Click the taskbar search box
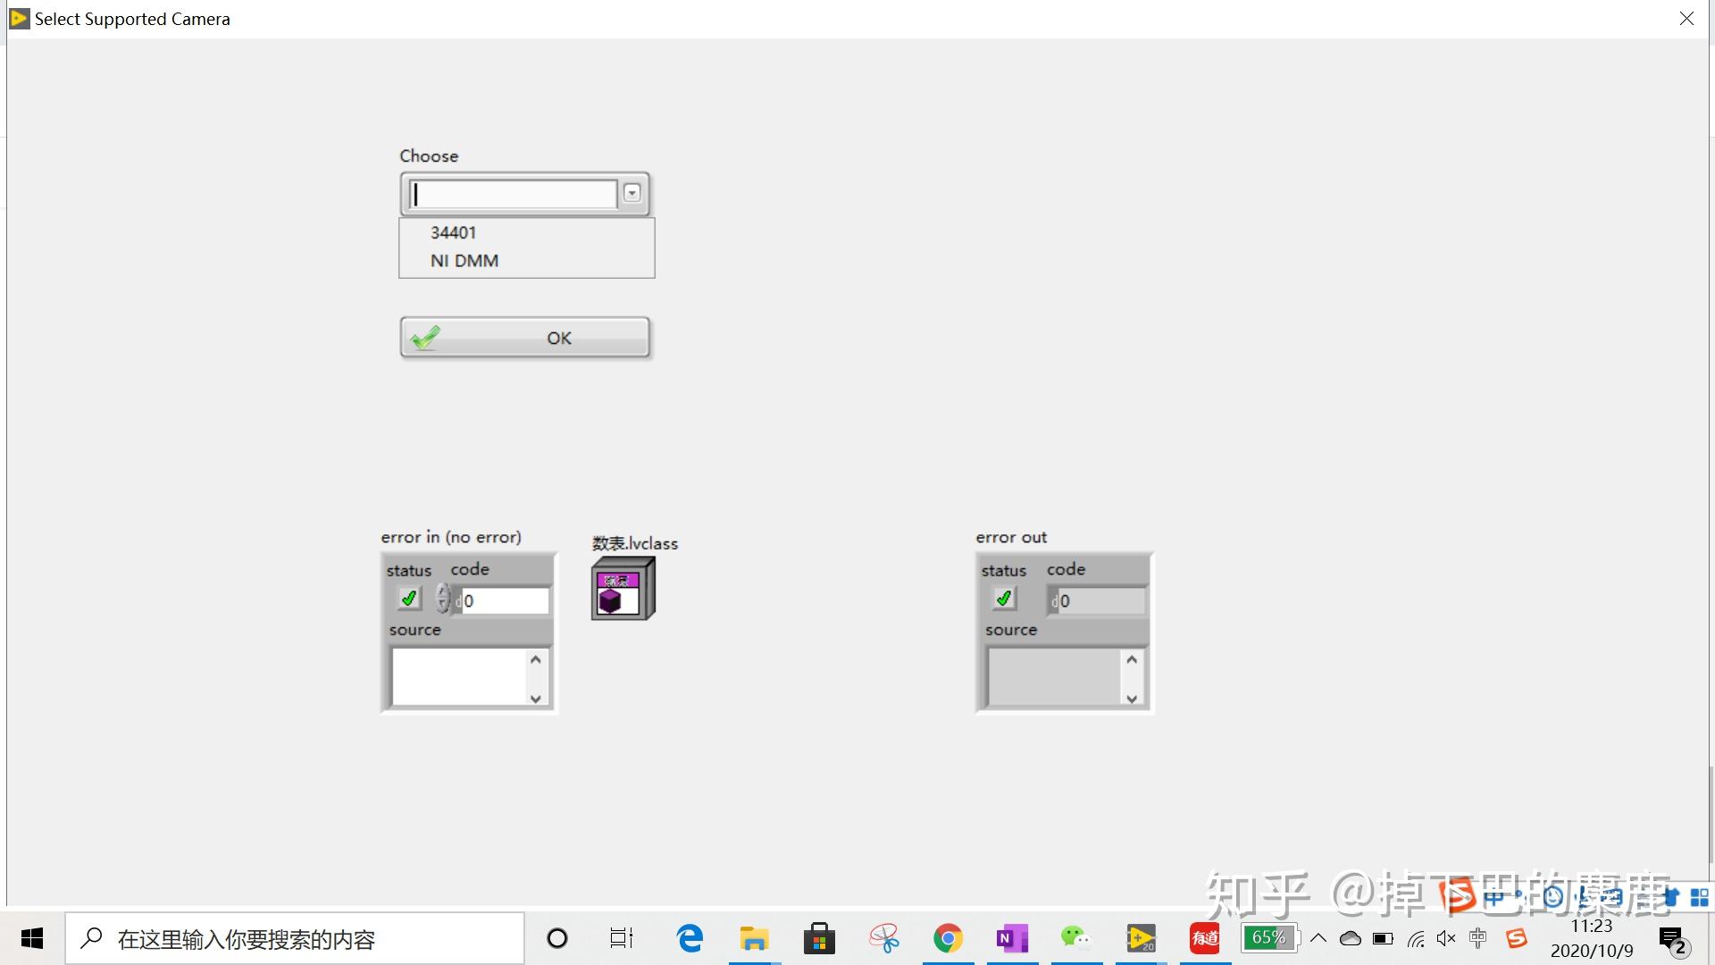Image resolution: width=1715 pixels, height=965 pixels. [x=295, y=938]
